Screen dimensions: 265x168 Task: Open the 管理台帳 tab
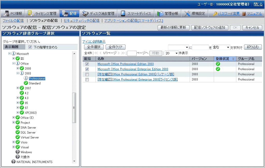[168, 13]
